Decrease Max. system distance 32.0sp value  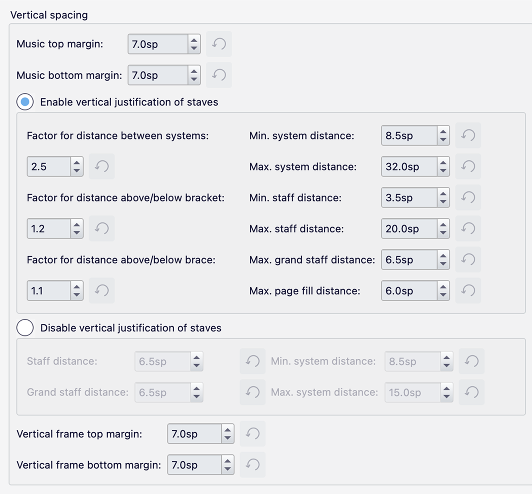tap(443, 170)
